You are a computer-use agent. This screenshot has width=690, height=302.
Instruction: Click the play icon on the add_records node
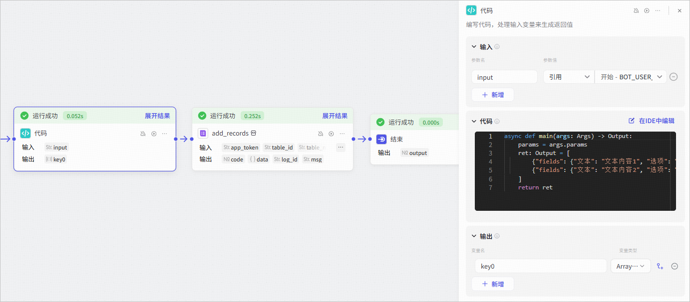point(331,134)
